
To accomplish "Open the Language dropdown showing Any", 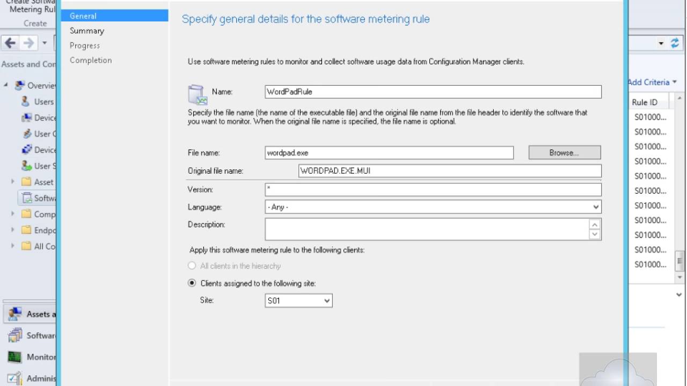I will (433, 207).
